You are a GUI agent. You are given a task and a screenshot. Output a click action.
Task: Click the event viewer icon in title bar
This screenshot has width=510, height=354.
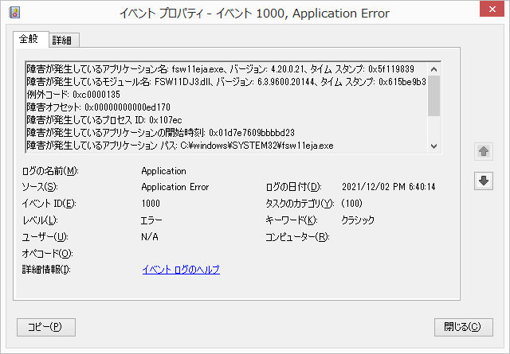pyautogui.click(x=14, y=13)
